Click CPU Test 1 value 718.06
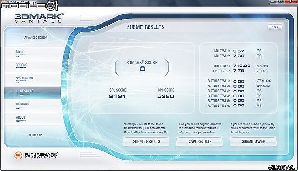The image size is (298, 171). tap(242, 66)
